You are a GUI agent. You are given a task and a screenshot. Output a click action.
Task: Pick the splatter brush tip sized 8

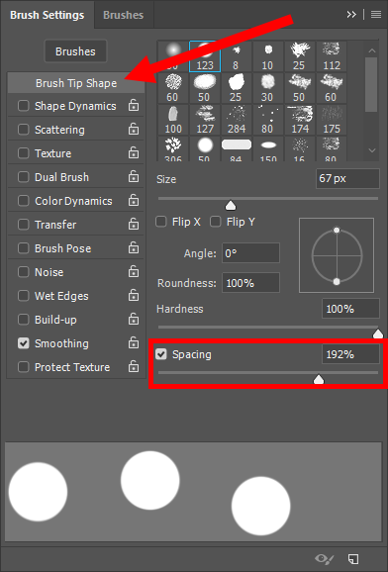click(x=237, y=56)
